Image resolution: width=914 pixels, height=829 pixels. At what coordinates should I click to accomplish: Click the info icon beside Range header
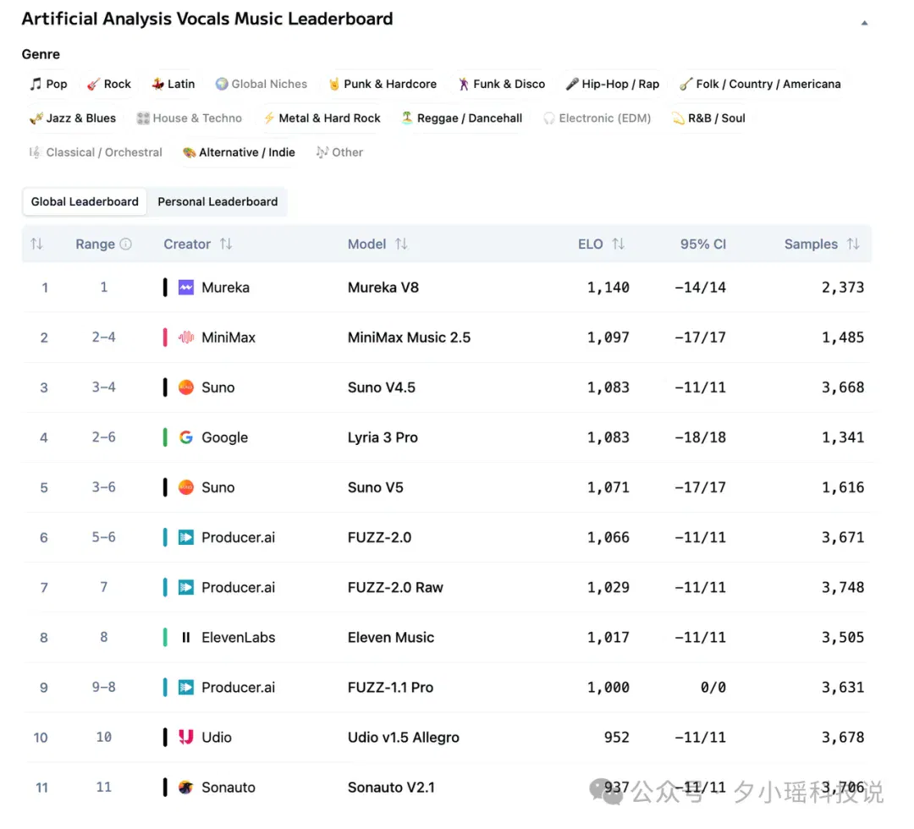126,244
